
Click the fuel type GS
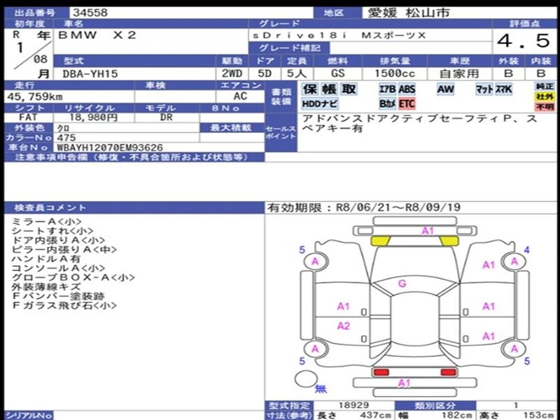(337, 73)
